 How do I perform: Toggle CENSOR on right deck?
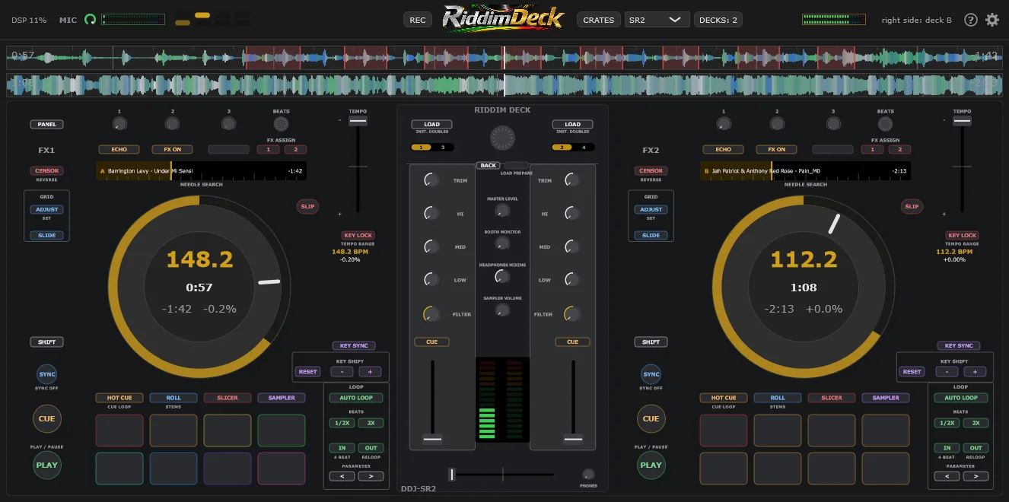tap(651, 170)
